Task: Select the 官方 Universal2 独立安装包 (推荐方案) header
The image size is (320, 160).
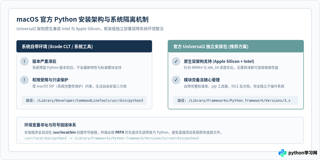Action: (236, 46)
